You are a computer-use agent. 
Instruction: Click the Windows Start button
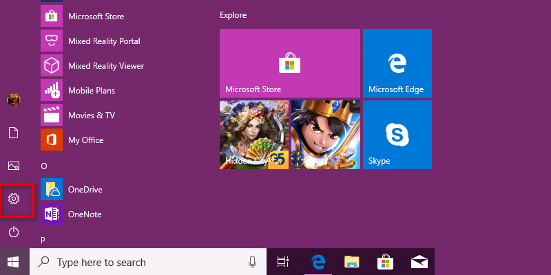coord(13,262)
